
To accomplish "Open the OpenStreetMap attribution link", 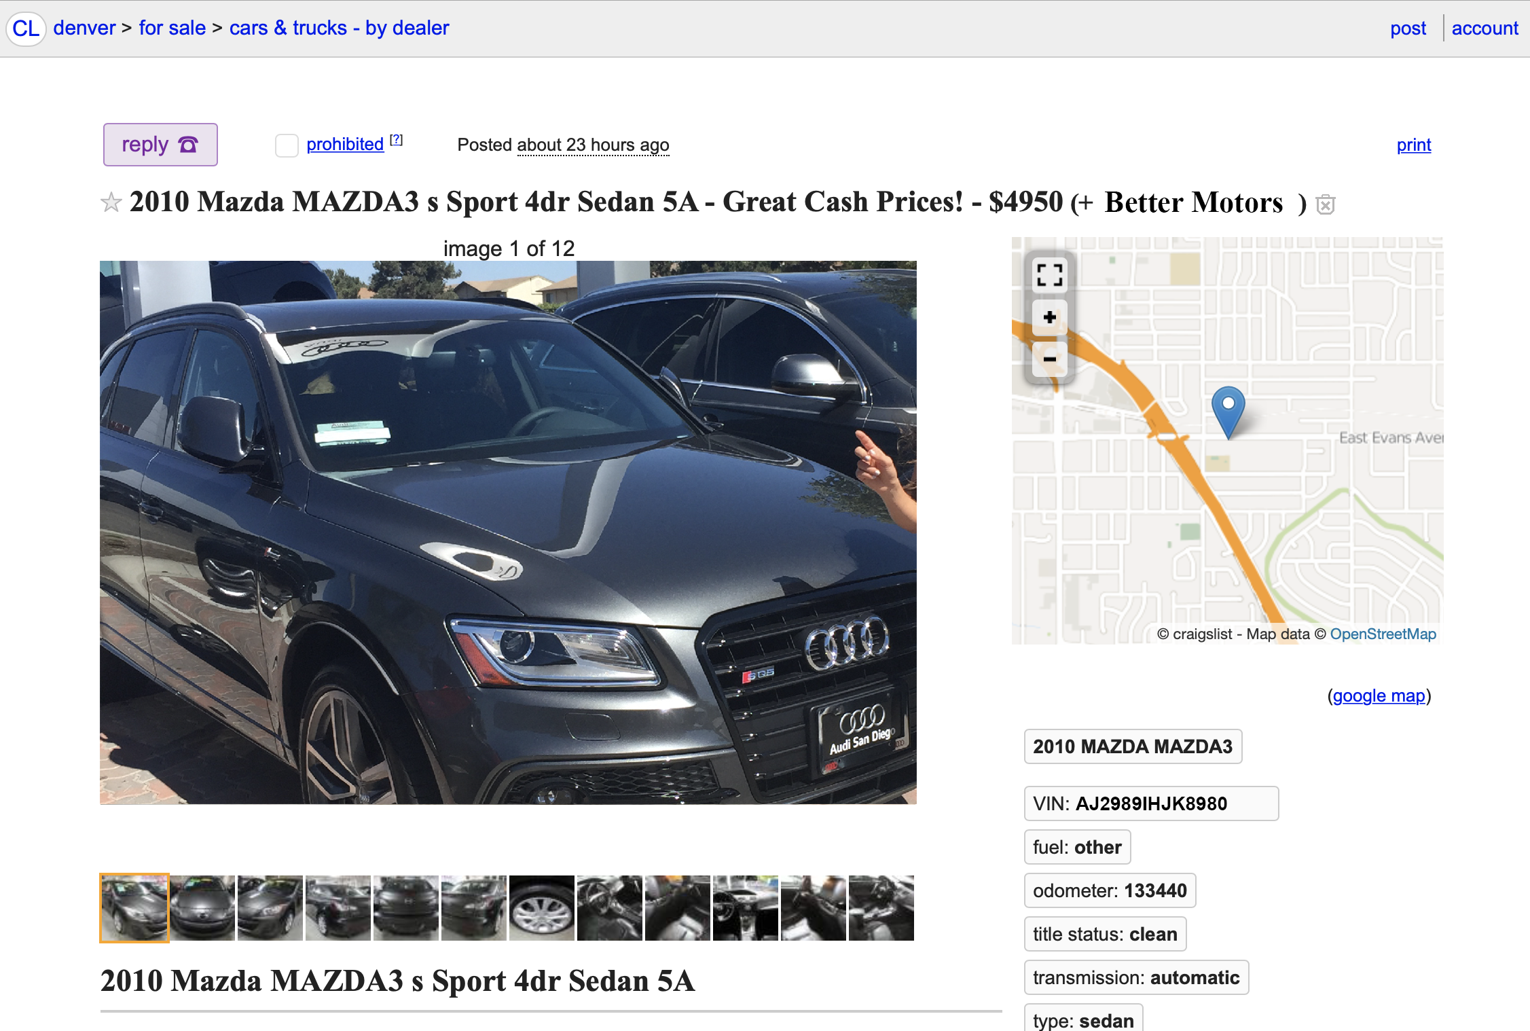I will [x=1383, y=634].
